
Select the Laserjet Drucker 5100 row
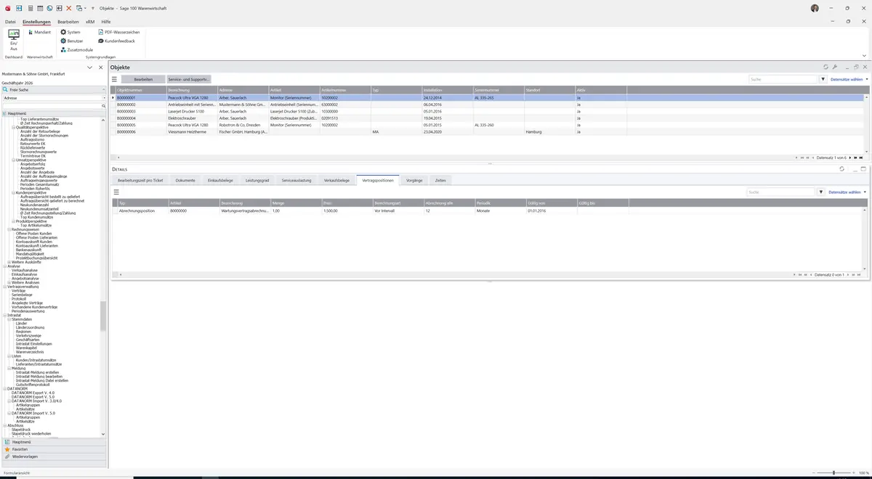click(x=488, y=111)
